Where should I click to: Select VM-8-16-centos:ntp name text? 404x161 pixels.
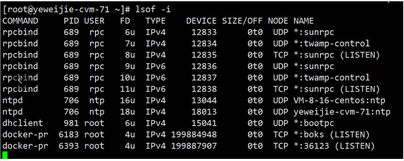tap(339, 100)
